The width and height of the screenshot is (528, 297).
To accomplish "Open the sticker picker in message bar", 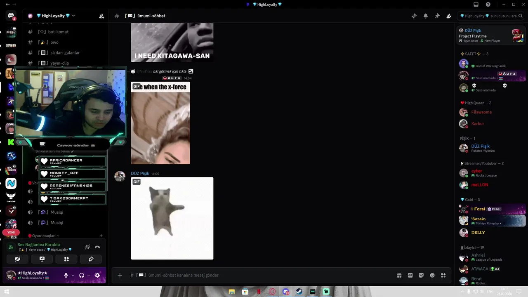I will tap(421, 275).
